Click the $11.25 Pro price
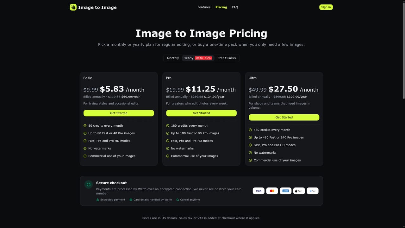Image resolution: width=405 pixels, height=228 pixels. point(201,89)
